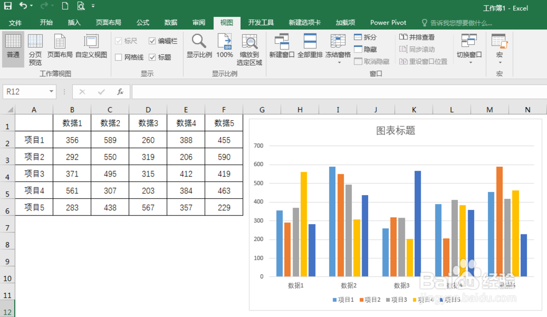
Task: Click Zoom to Selection (缩放到选定区域)
Action: [x=249, y=50]
